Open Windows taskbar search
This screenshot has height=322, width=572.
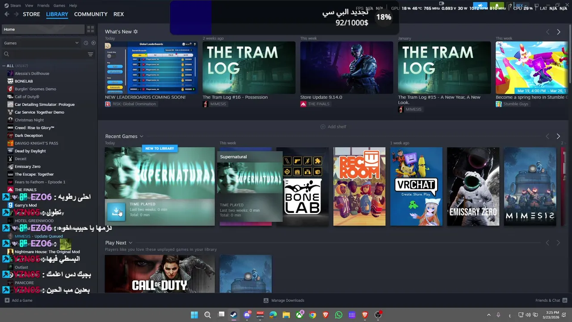click(207, 315)
